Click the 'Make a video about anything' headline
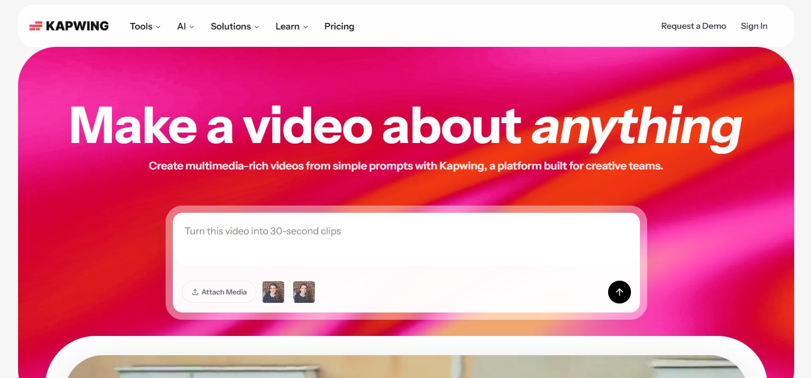 (x=405, y=126)
